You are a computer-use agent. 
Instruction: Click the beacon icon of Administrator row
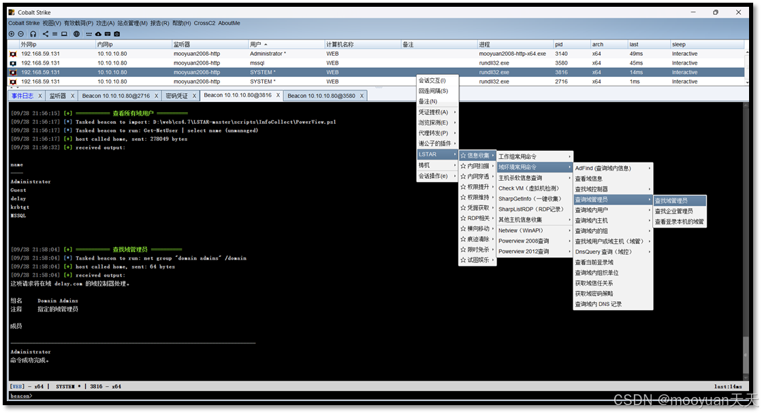(13, 54)
